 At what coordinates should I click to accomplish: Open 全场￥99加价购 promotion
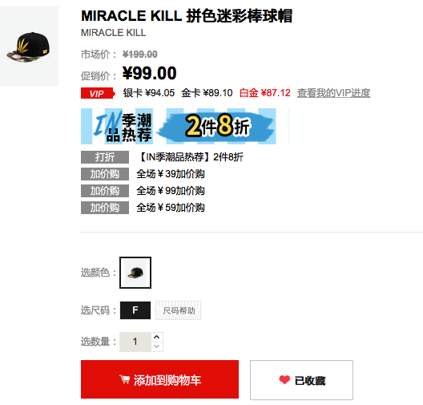(x=171, y=191)
